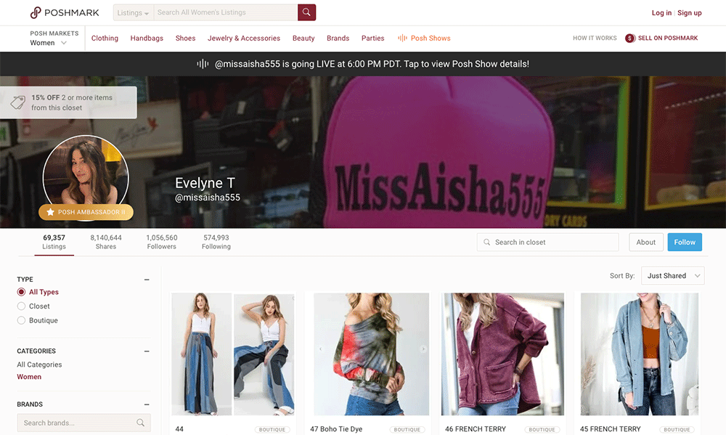
Task: Click the discount tag icon for 15% off
Action: (15, 102)
